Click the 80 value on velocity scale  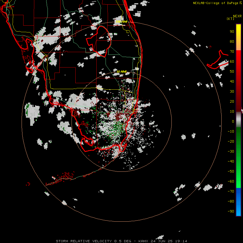[x=232, y=41]
